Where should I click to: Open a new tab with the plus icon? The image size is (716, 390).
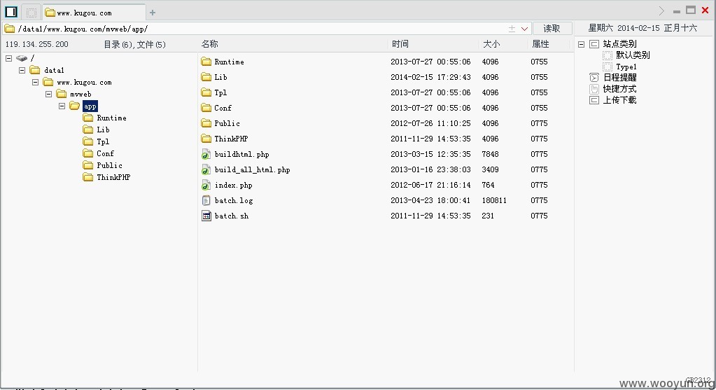pyautogui.click(x=153, y=13)
